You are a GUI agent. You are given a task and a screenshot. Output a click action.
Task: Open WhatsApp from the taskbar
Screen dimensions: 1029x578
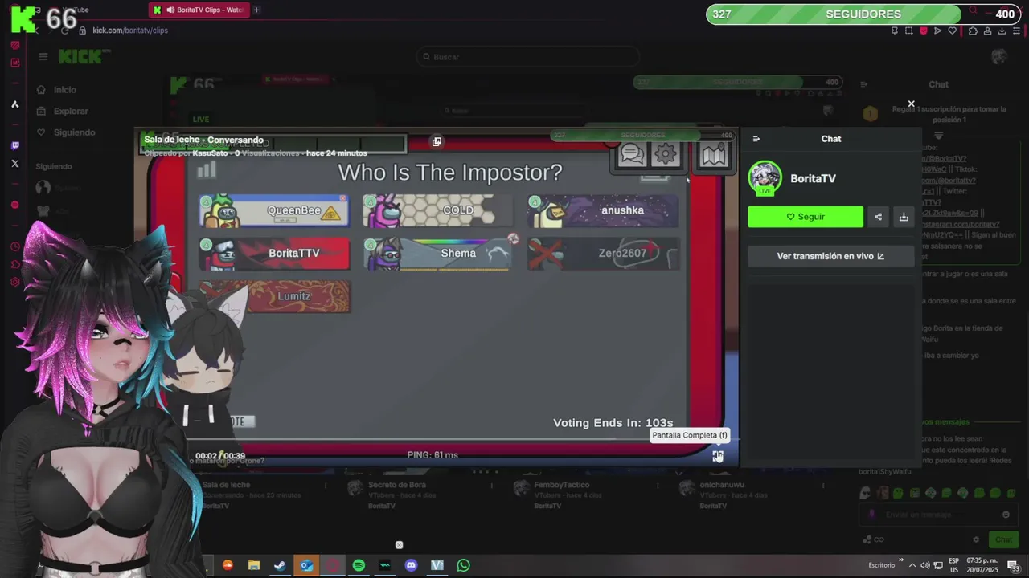(463, 565)
